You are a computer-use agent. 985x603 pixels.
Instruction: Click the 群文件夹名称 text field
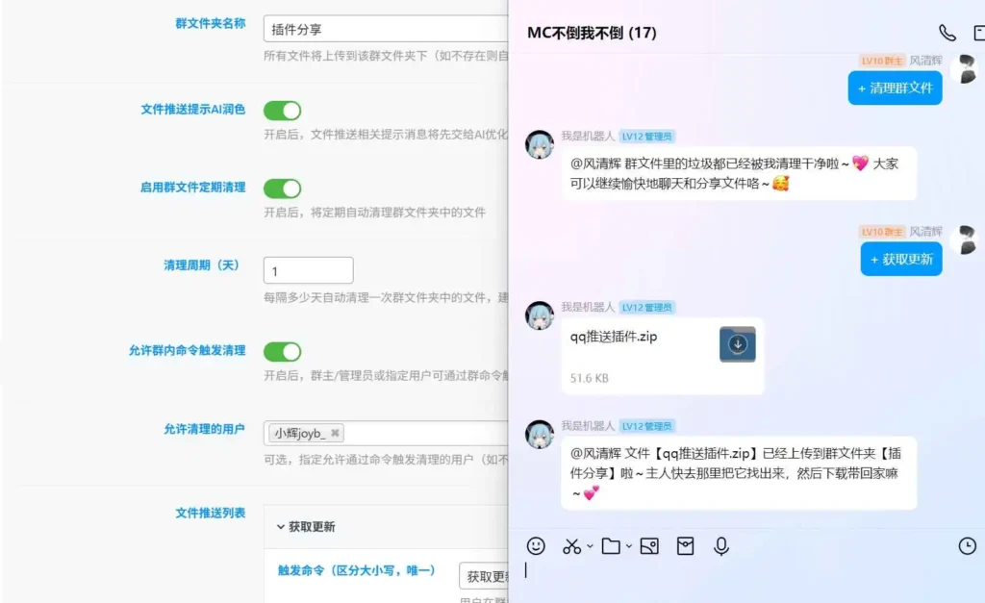click(x=386, y=29)
